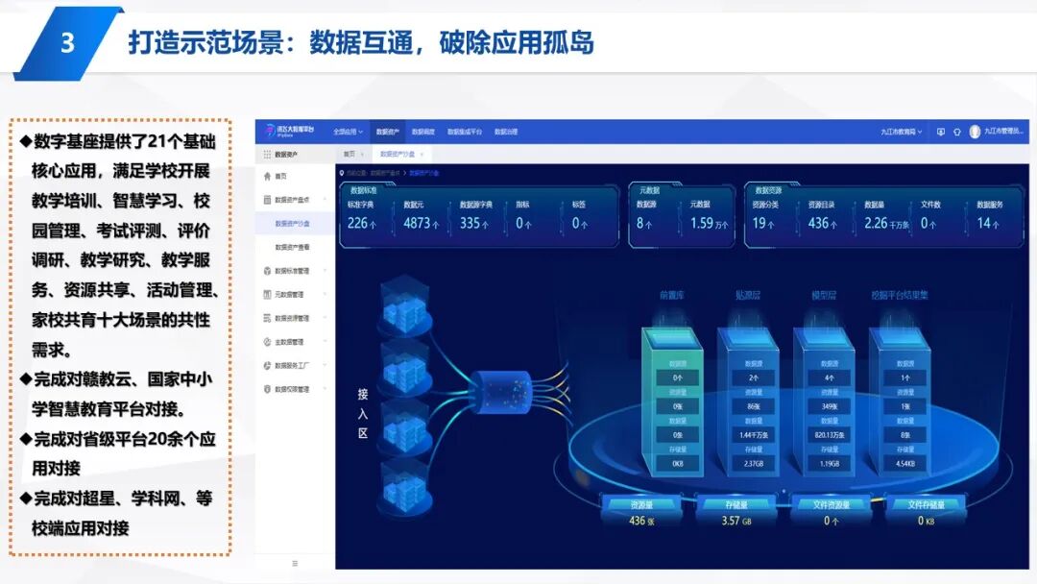Click the user avatar for 九江市管理员
Image resolution: width=1037 pixels, height=584 pixels.
click(x=975, y=132)
